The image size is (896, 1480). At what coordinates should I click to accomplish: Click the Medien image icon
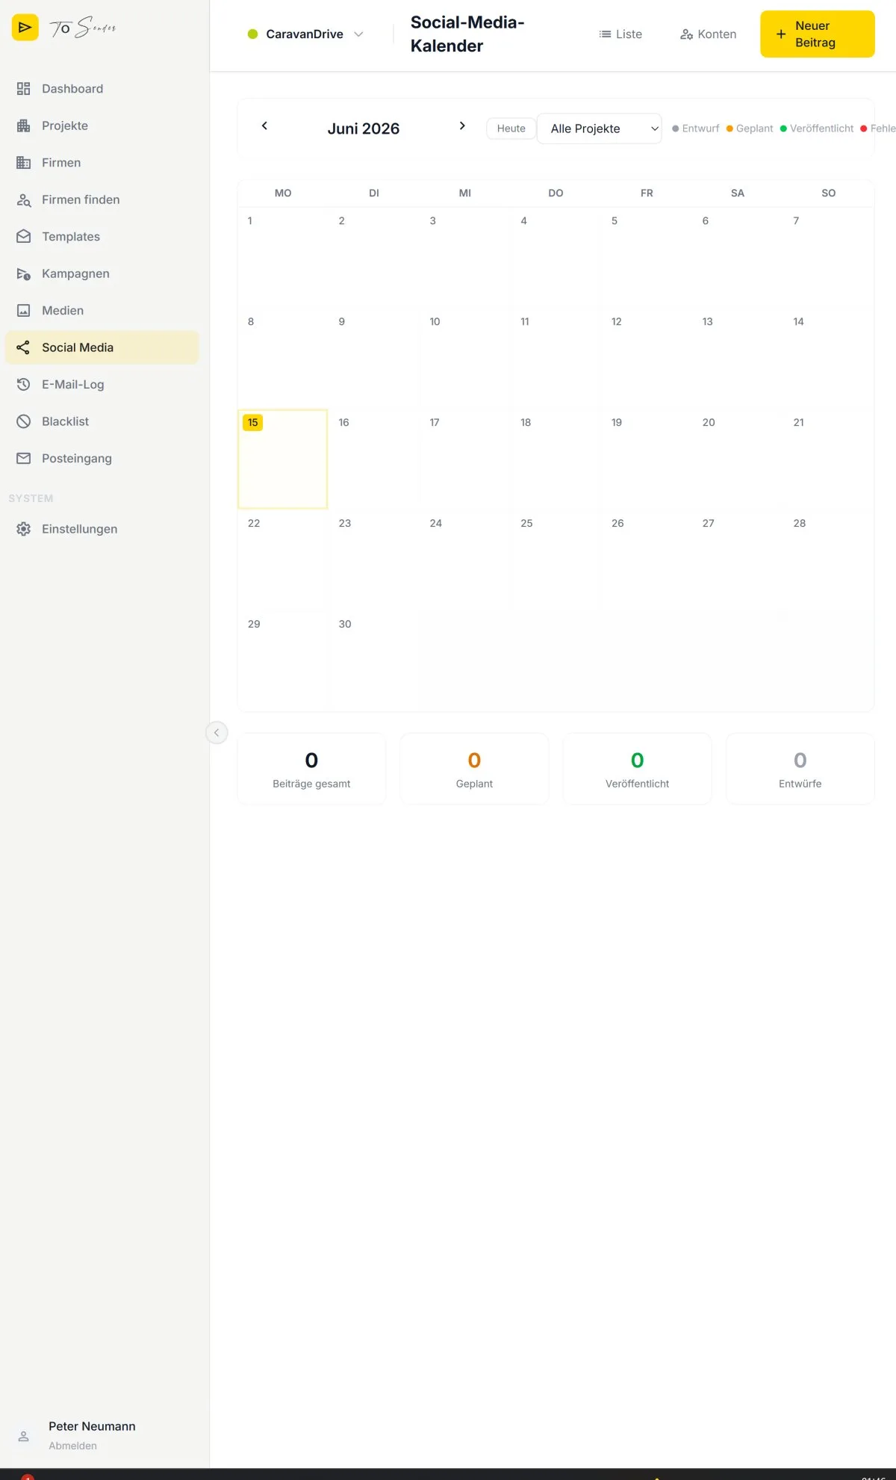24,311
